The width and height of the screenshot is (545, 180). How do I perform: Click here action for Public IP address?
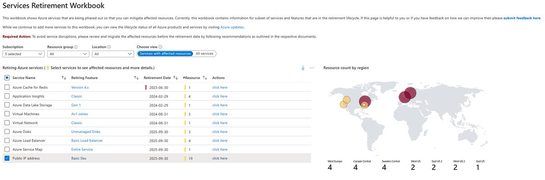(220, 158)
